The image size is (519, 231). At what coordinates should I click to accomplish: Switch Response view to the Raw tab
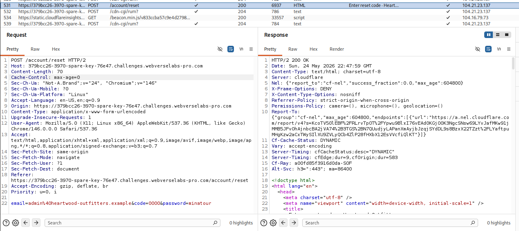(293, 49)
